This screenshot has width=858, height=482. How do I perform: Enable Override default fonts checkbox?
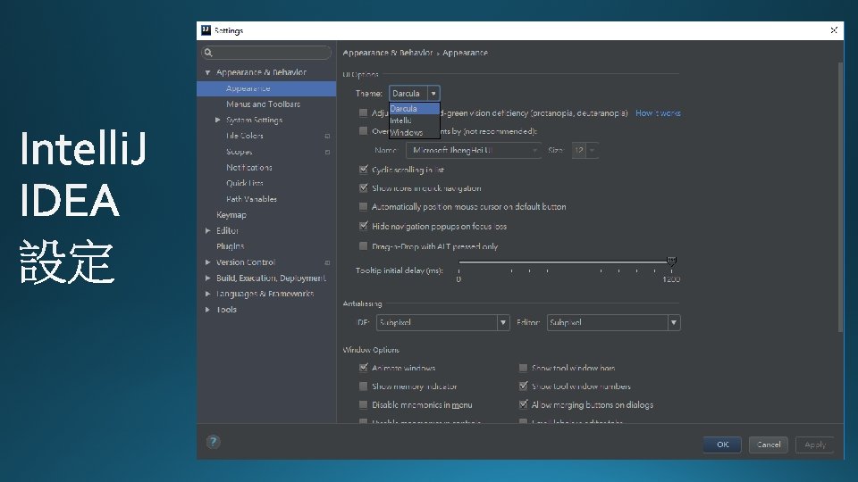[363, 130]
